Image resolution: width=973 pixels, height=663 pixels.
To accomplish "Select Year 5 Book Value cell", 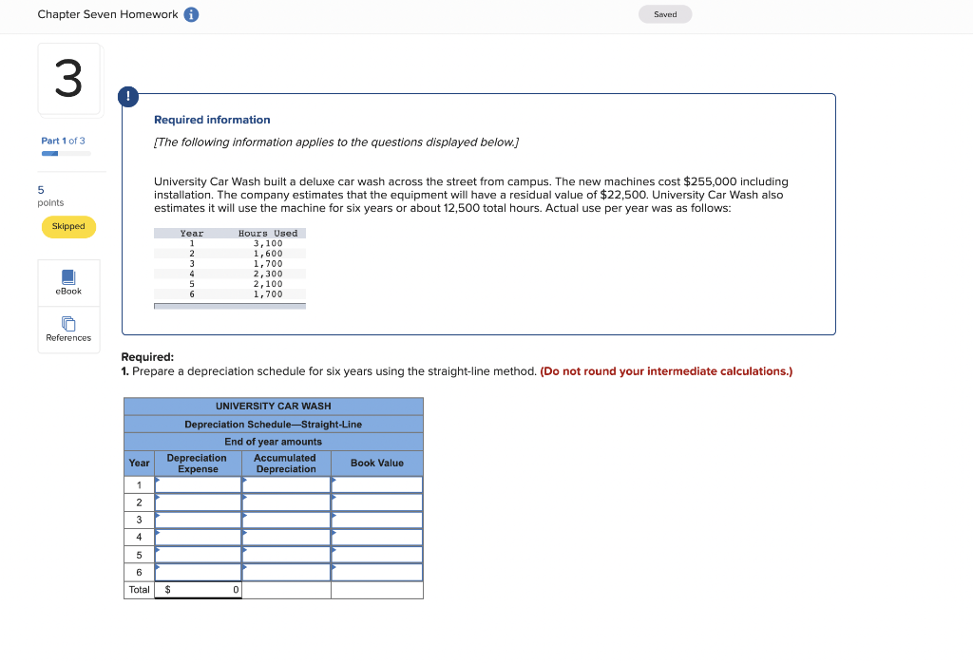I will tap(377, 555).
